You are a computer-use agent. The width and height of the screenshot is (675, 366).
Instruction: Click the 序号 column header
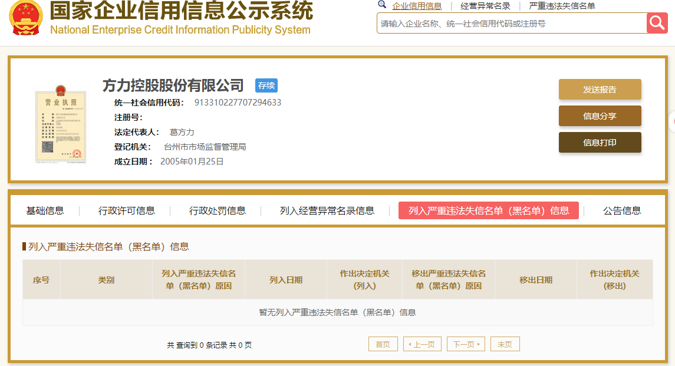(41, 280)
